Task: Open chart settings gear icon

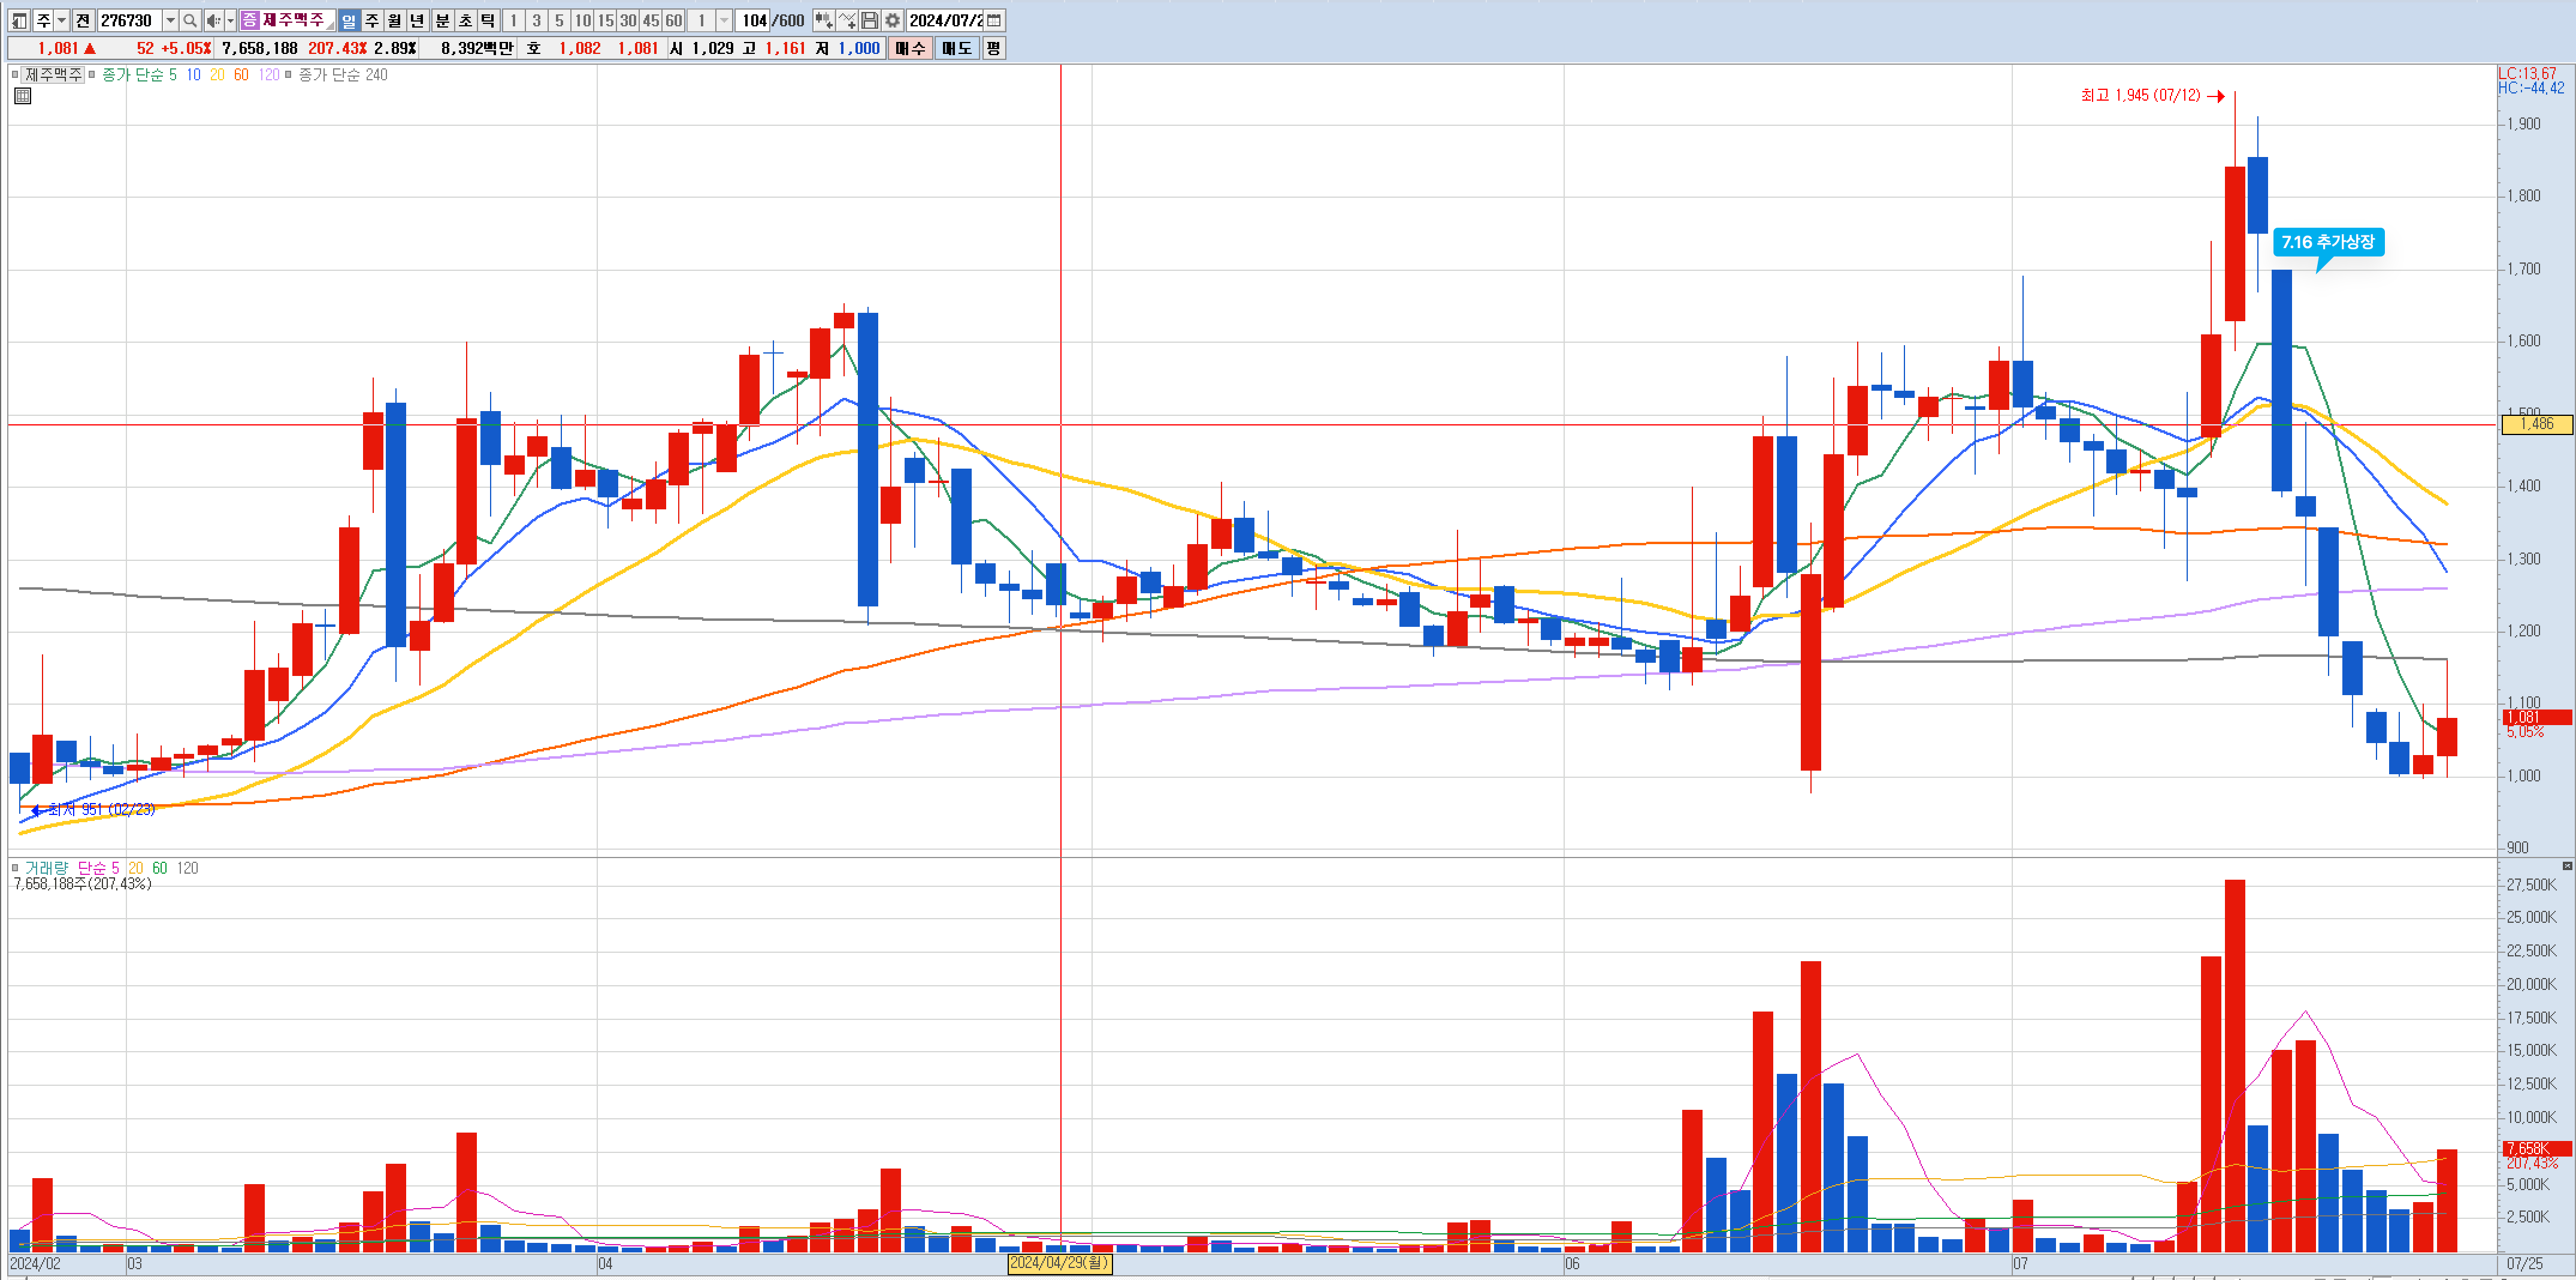Action: [x=892, y=20]
